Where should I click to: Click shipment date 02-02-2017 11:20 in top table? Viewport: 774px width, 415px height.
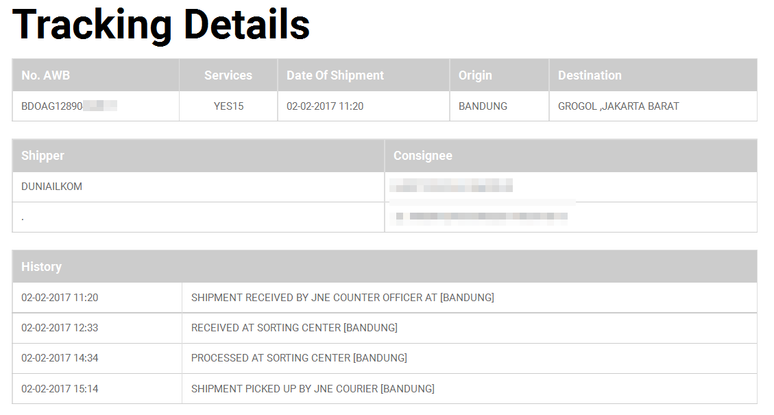325,106
